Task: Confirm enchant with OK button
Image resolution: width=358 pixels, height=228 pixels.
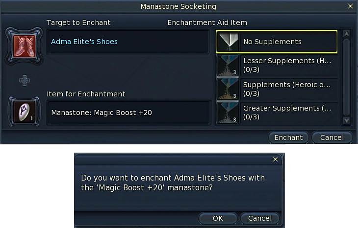Action: [218, 218]
